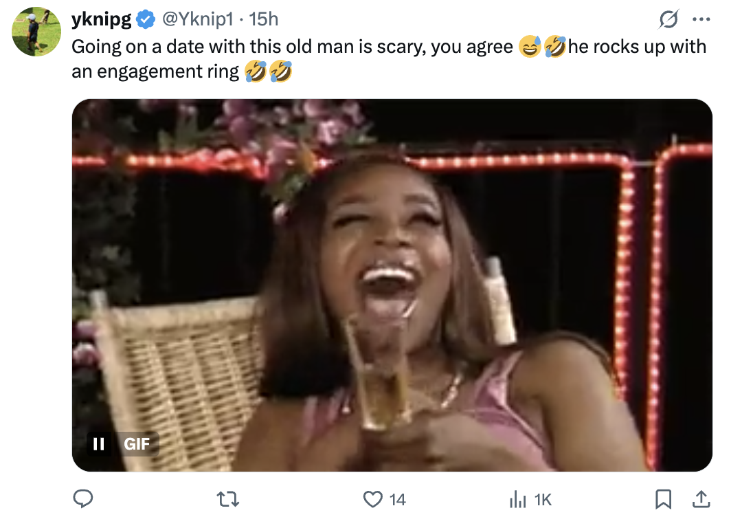This screenshot has width=731, height=517.
Task: Click the like count of 14
Action: tap(397, 500)
